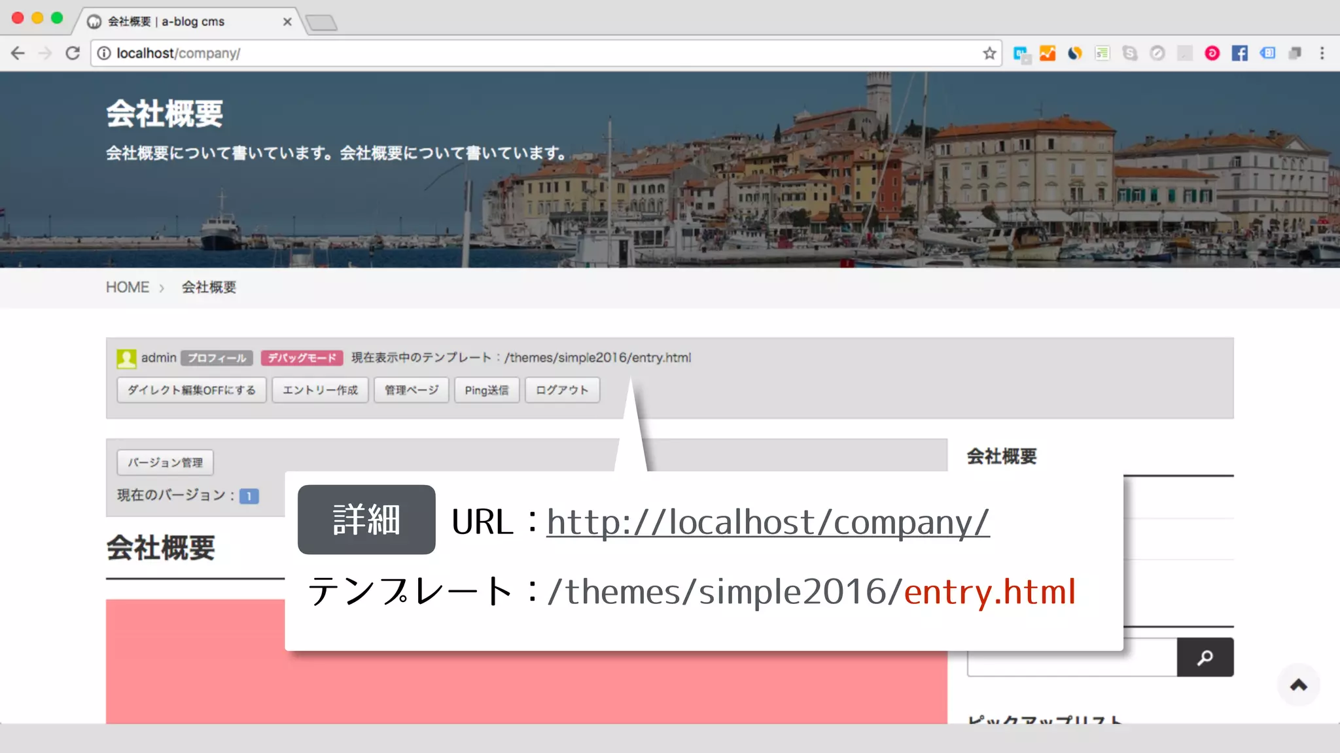The height and width of the screenshot is (753, 1340).
Task: Reload the page with the refresh icon
Action: 73,53
